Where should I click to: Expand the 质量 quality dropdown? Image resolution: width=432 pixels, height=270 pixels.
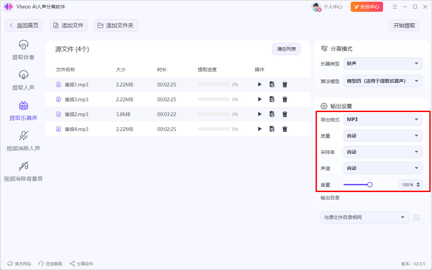point(383,136)
